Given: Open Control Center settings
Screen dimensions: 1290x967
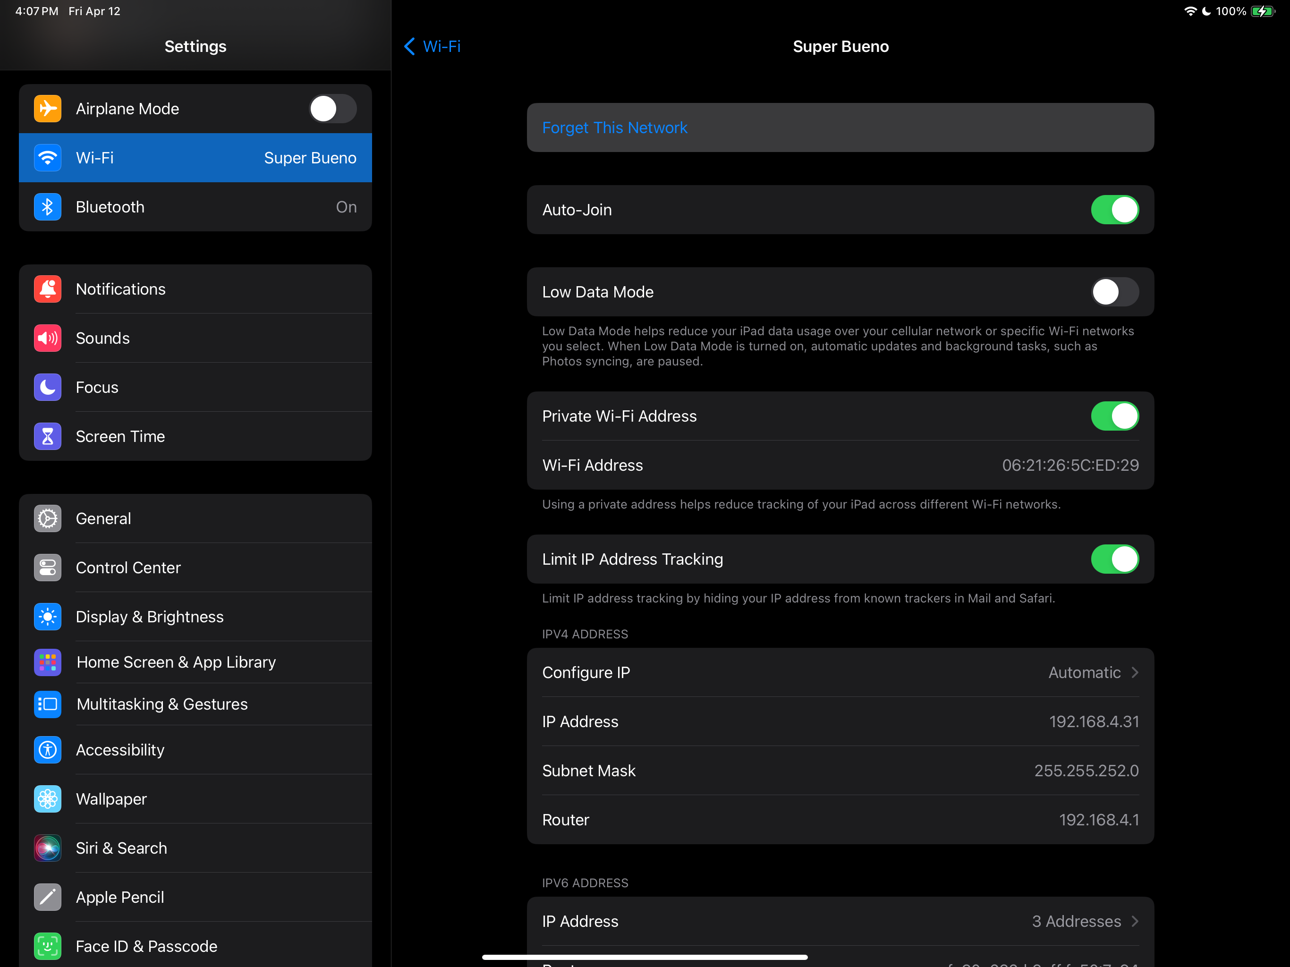Looking at the screenshot, I should pyautogui.click(x=195, y=568).
